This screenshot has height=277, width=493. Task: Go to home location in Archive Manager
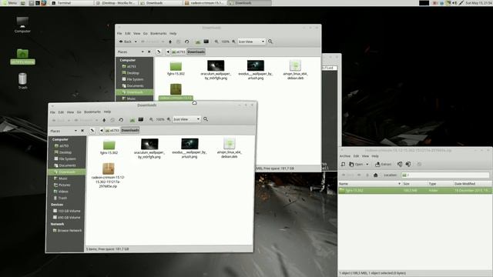point(375,175)
